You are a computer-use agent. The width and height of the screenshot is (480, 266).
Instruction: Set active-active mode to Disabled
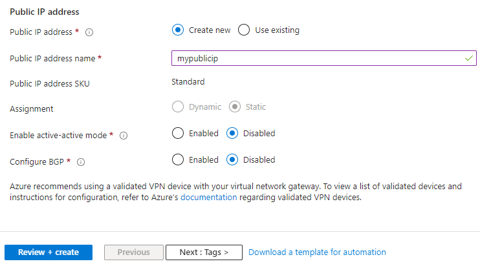point(232,134)
